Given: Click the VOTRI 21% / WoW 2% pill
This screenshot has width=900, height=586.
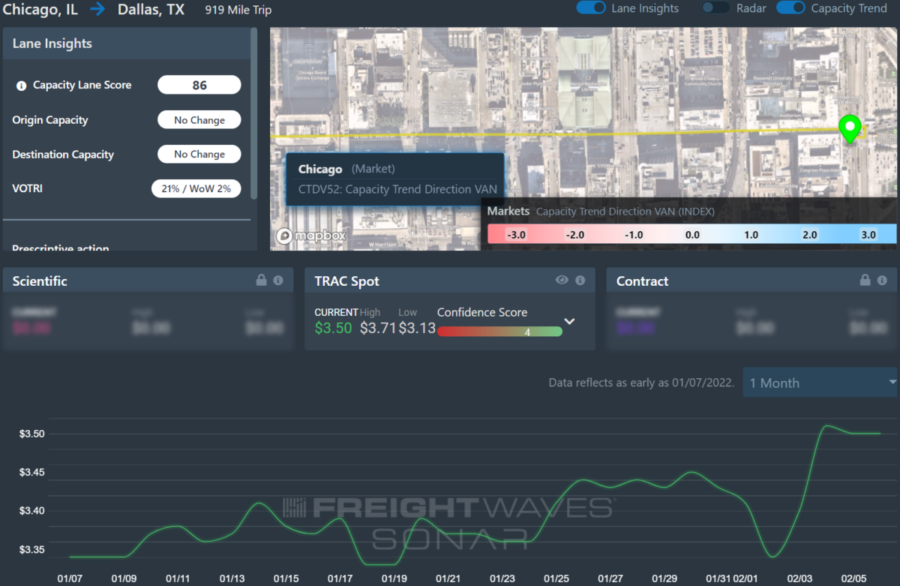Looking at the screenshot, I should [196, 188].
